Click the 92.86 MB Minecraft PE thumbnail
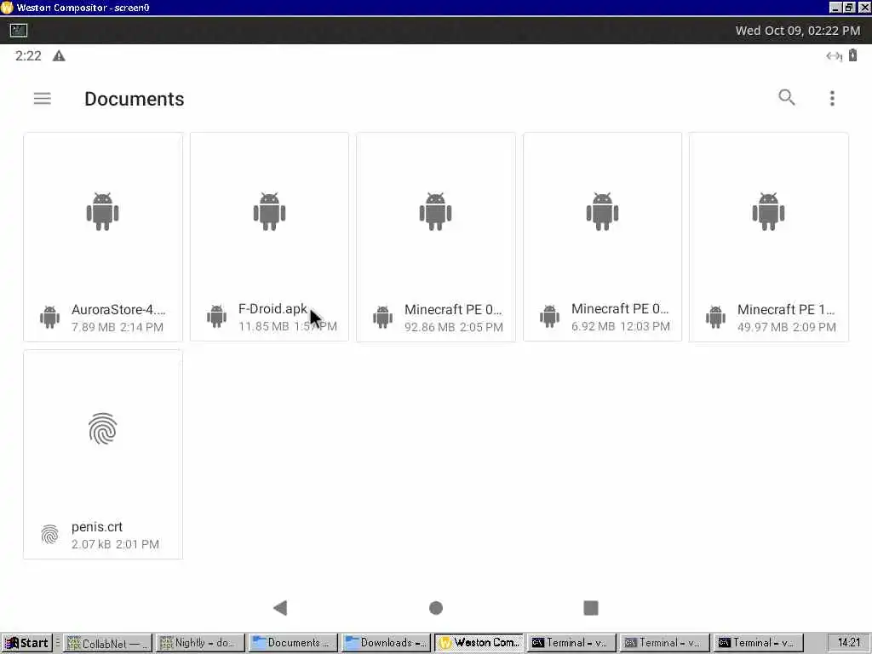Screen dimensions: 872x654 click(435, 211)
